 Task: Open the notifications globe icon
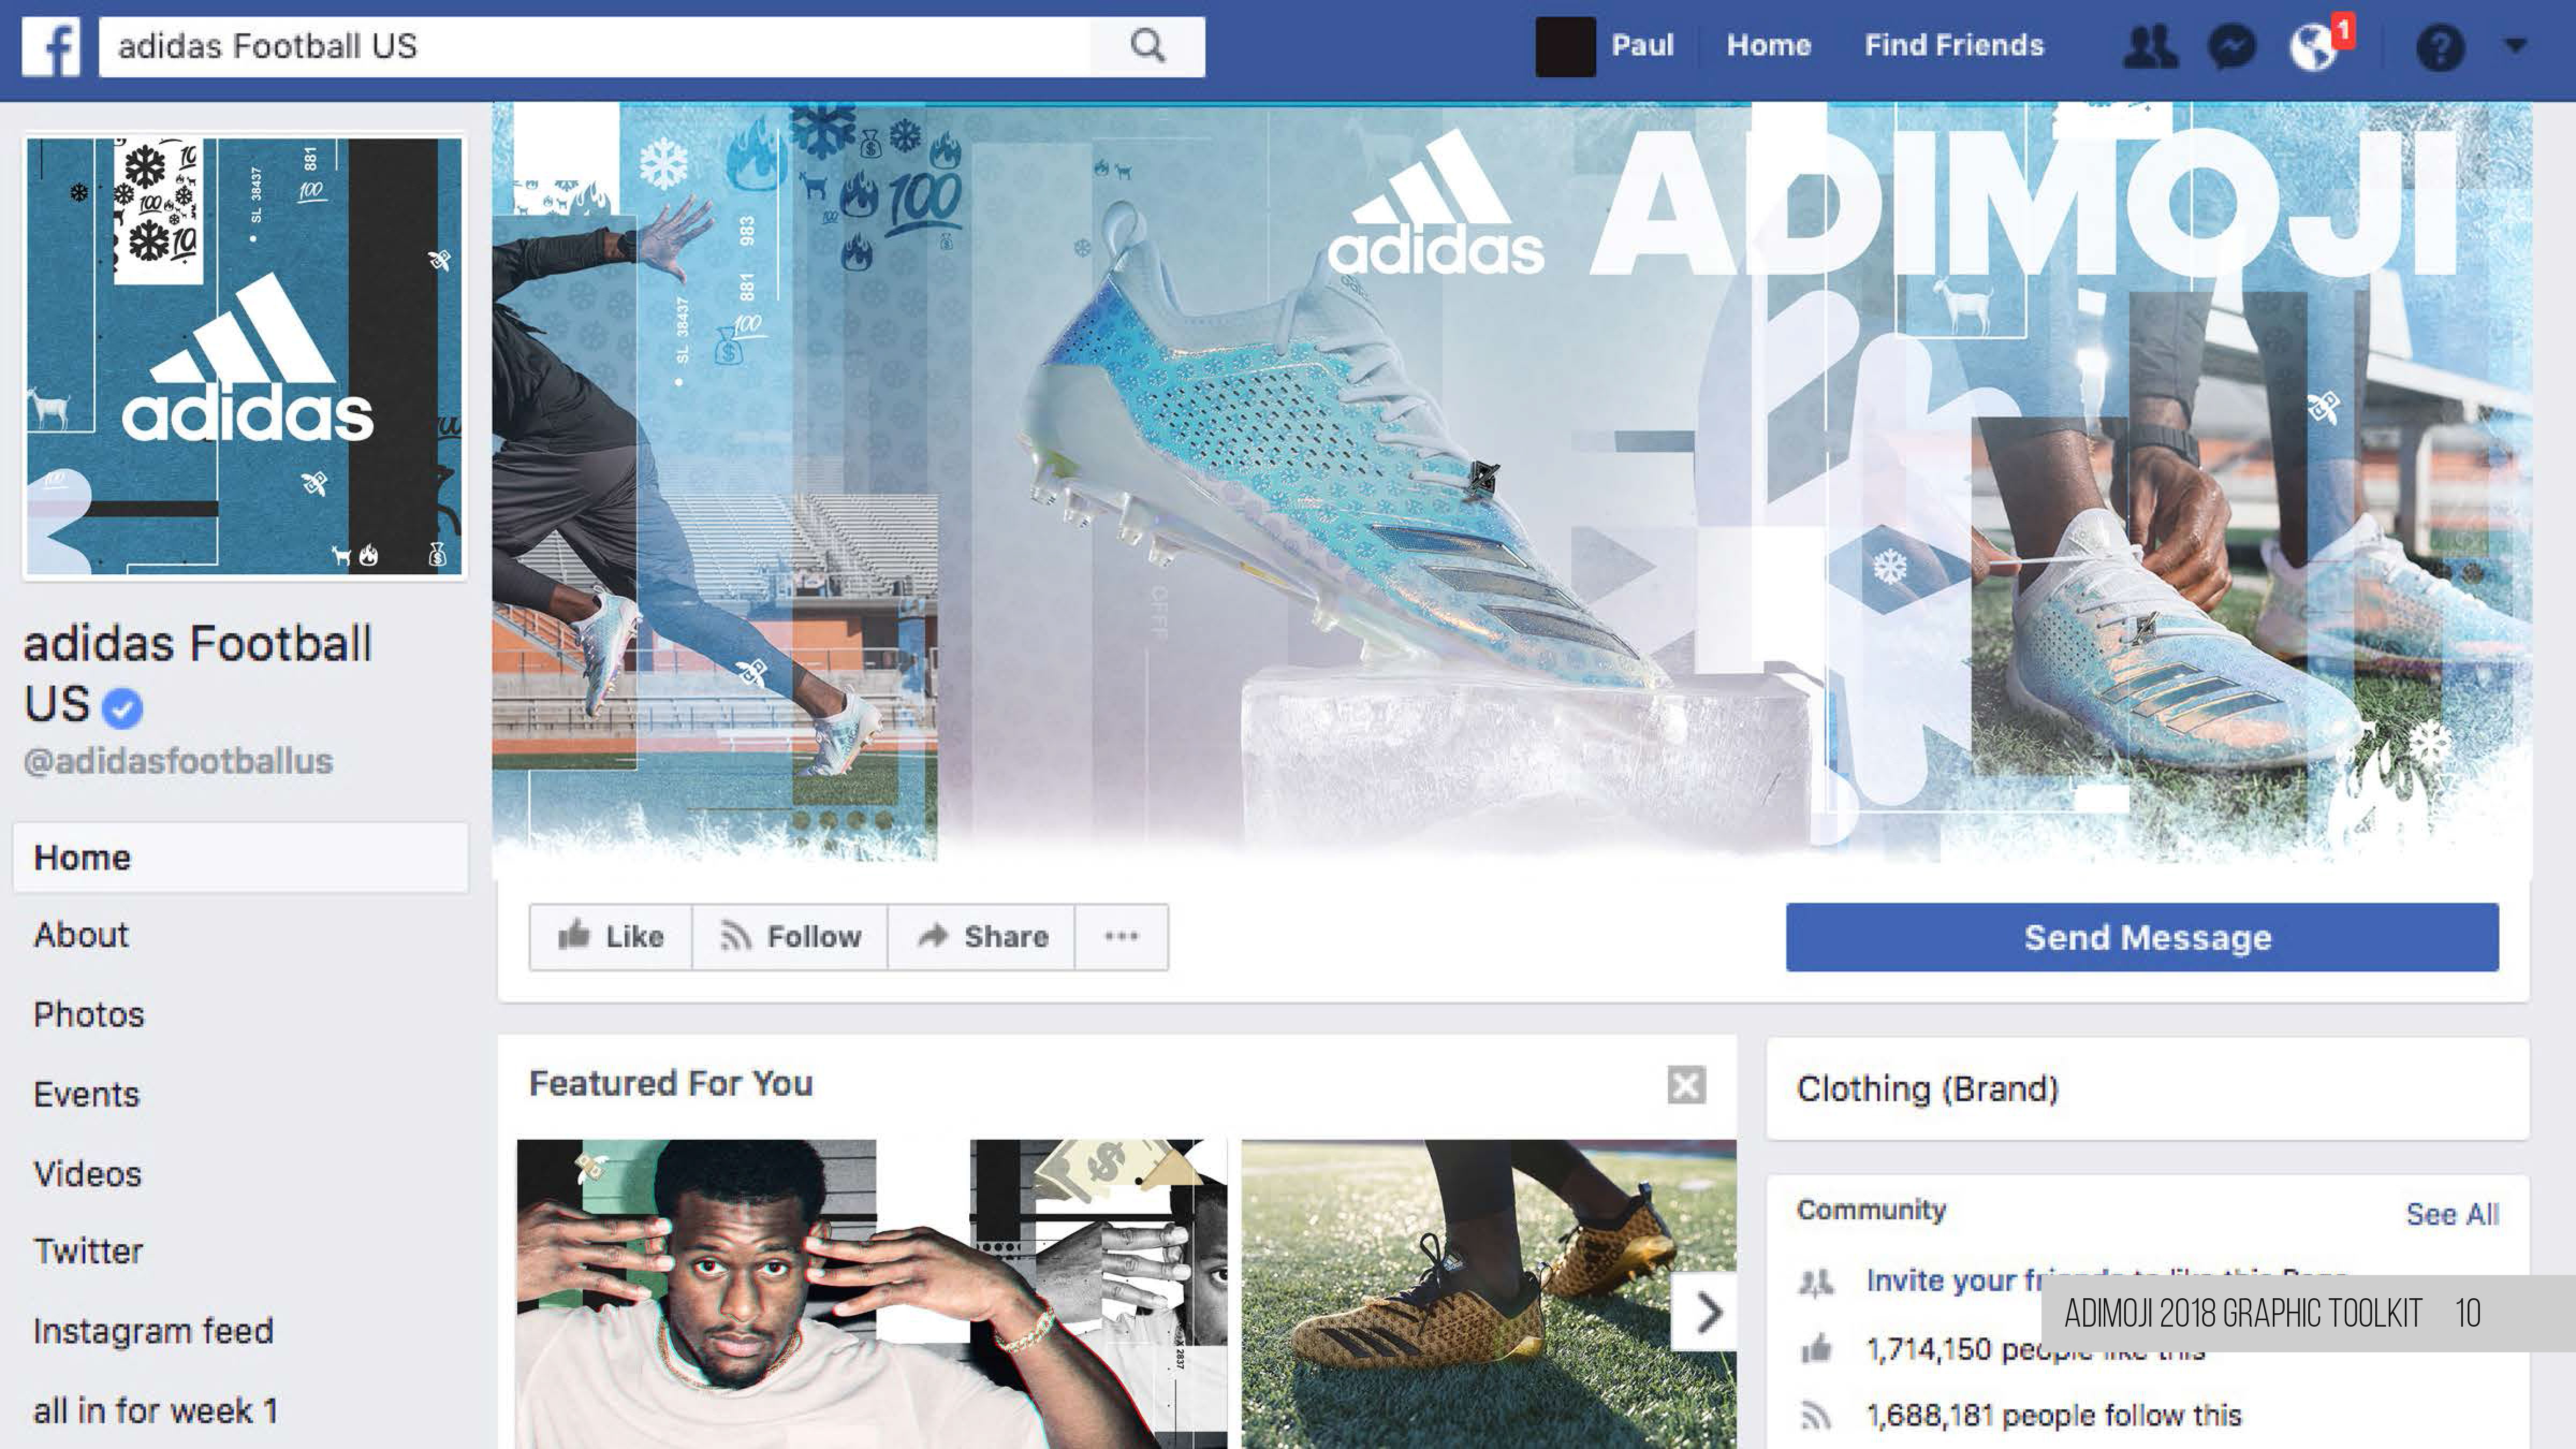[2314, 47]
